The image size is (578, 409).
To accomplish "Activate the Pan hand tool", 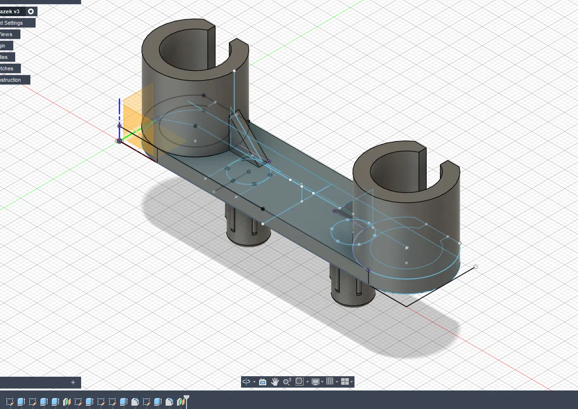I will (x=275, y=381).
